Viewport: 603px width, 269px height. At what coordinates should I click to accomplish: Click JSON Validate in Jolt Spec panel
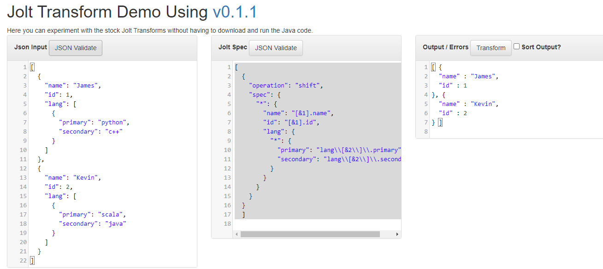(276, 48)
